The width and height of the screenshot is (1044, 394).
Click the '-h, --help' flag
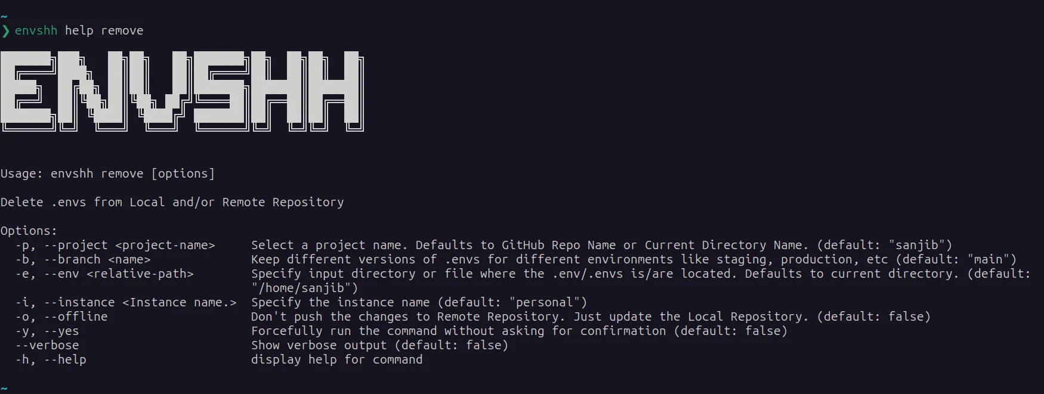point(51,359)
